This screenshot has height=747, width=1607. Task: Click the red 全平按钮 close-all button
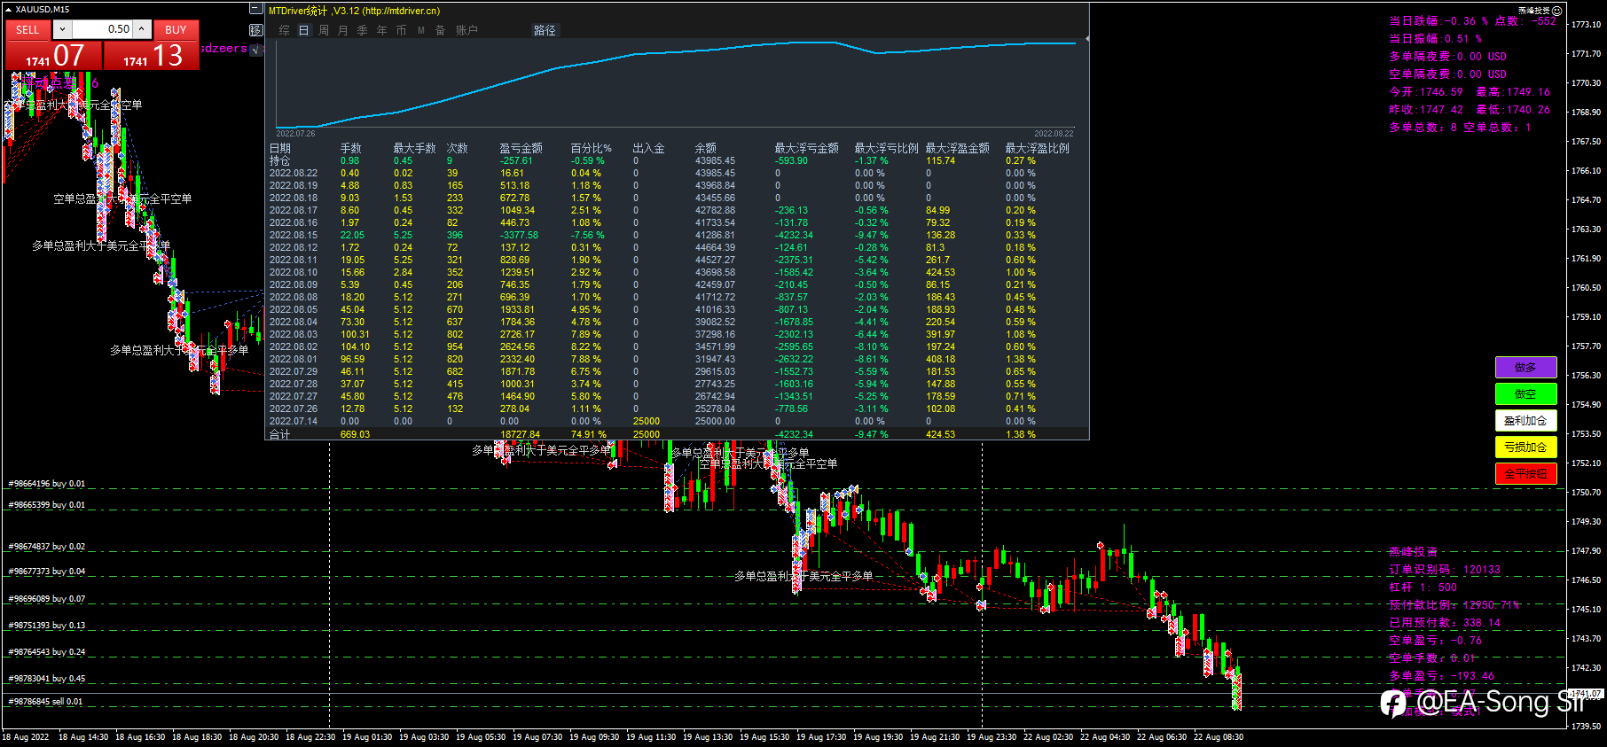[x=1525, y=474]
